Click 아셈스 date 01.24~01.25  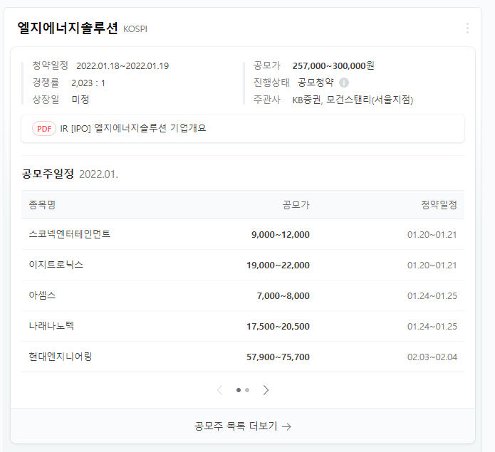(432, 296)
